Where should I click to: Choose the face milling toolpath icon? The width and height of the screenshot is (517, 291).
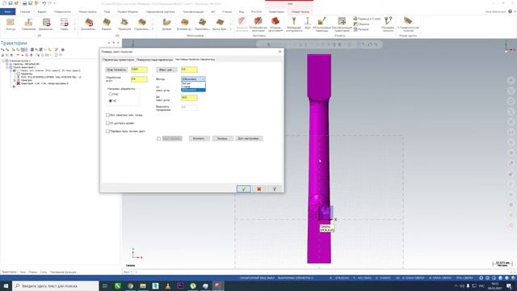[65, 23]
